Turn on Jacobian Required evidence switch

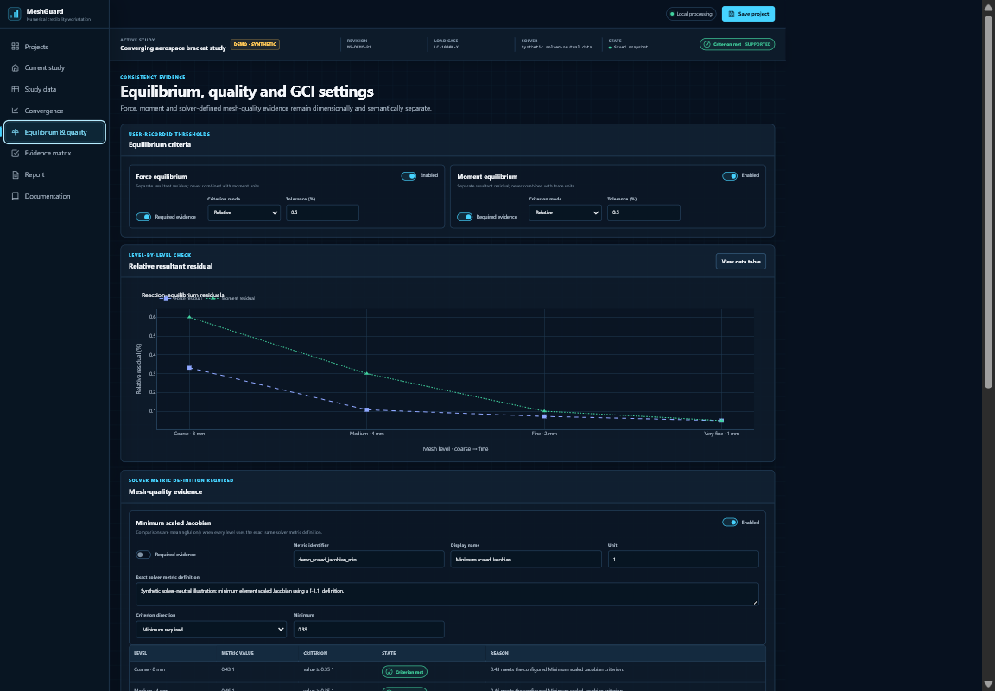(x=143, y=555)
